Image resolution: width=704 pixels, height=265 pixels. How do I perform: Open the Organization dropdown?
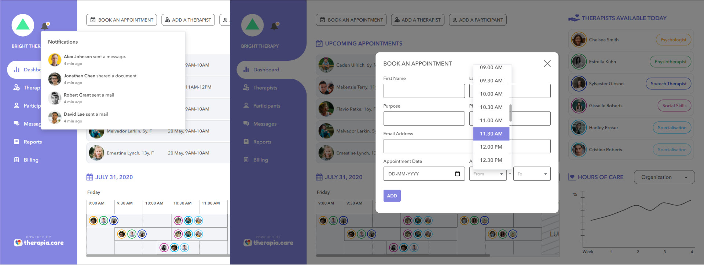tap(664, 177)
